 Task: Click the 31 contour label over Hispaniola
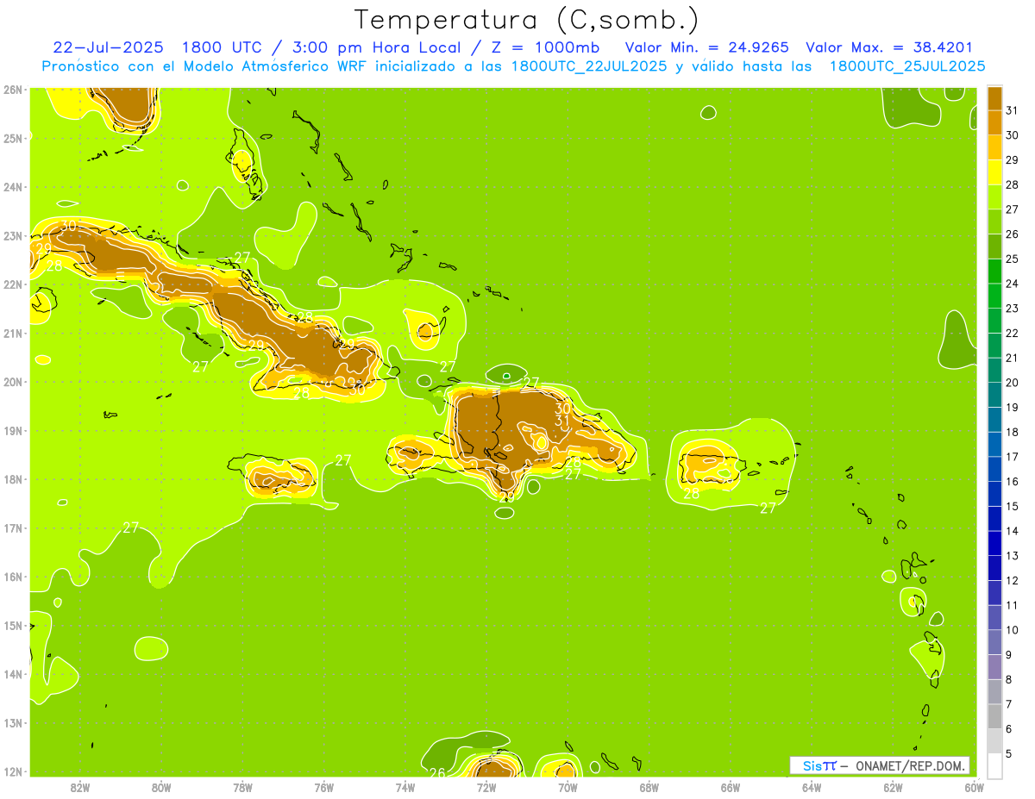tap(563, 421)
